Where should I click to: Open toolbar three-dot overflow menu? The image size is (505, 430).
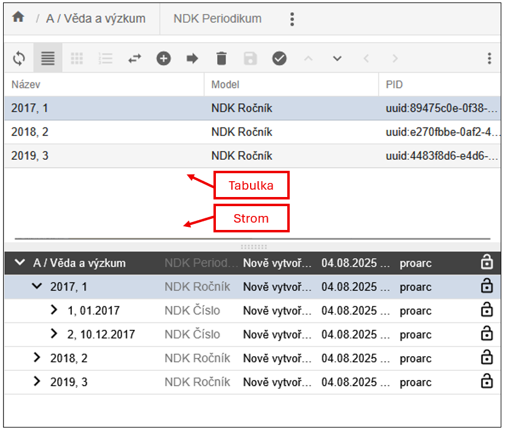(489, 59)
